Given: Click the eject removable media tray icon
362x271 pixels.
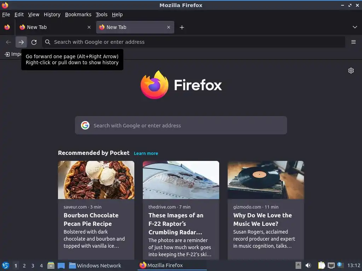Looking at the screenshot, I should (298, 265).
